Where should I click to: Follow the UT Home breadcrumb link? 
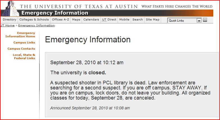pyautogui.click(x=7, y=25)
